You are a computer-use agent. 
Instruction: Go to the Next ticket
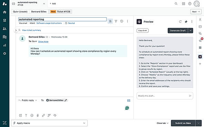(196, 11)
